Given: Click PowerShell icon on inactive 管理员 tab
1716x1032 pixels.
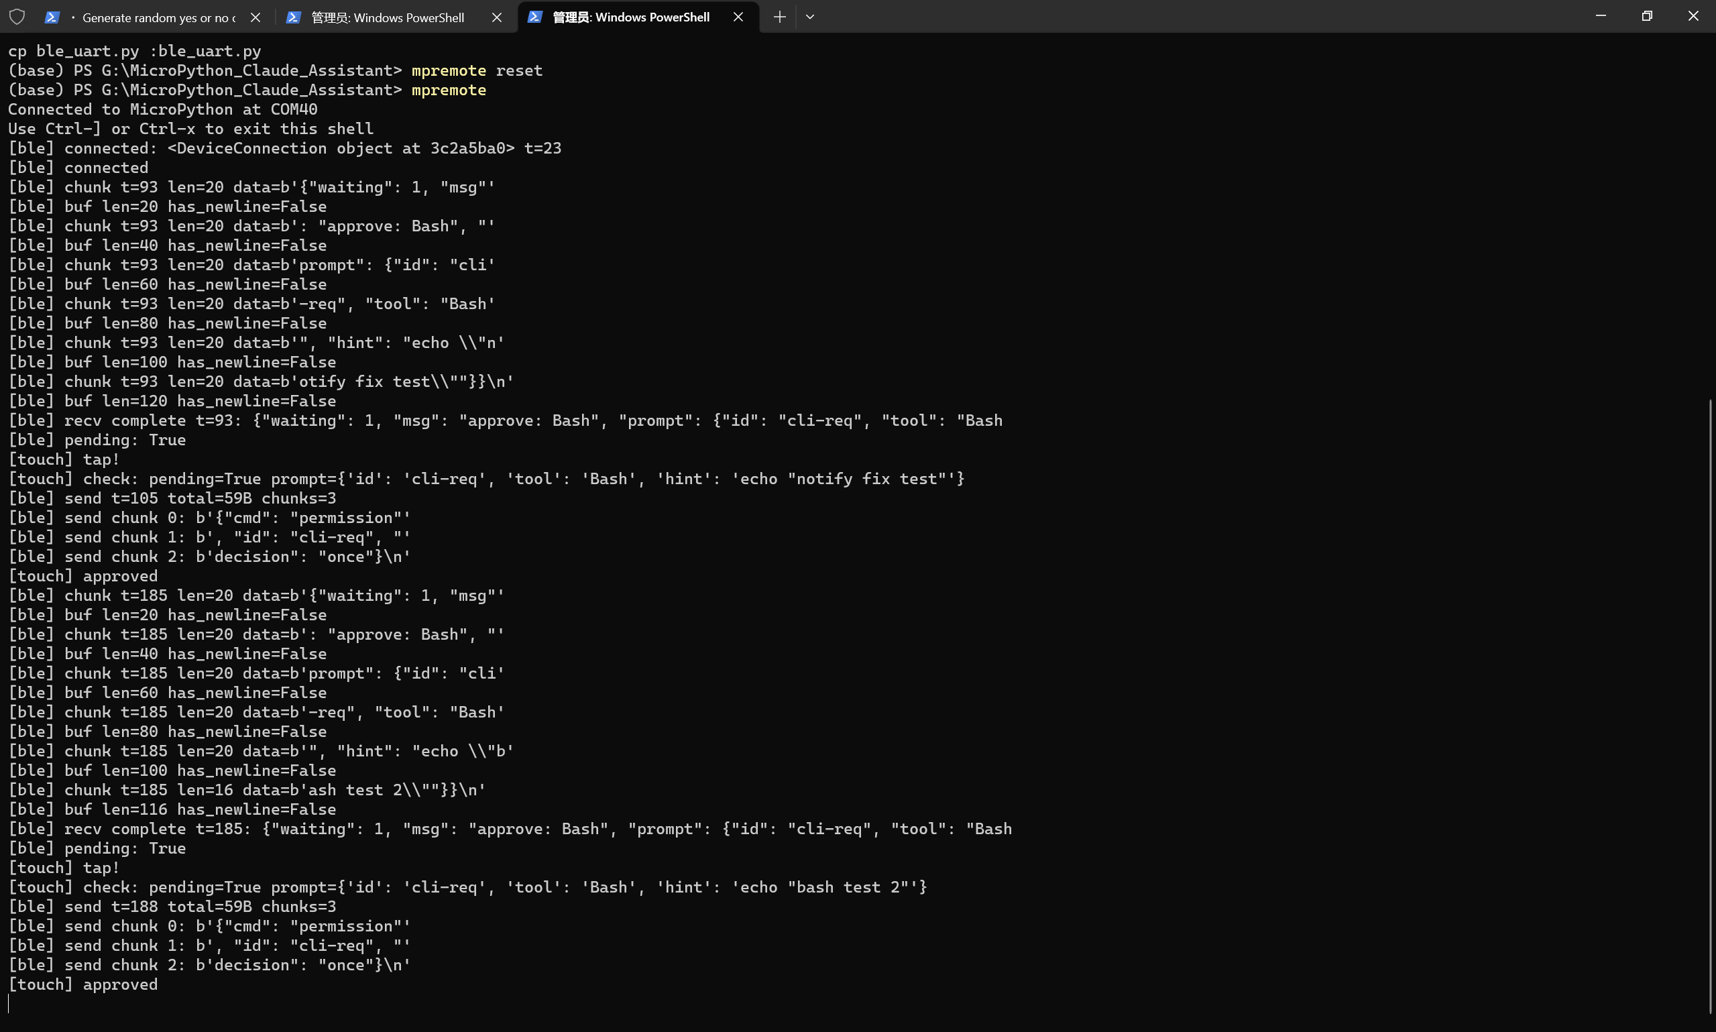Looking at the screenshot, I should 294,17.
